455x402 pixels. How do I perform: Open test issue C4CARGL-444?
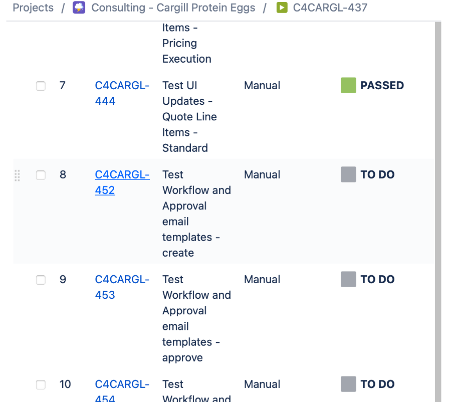pos(122,93)
